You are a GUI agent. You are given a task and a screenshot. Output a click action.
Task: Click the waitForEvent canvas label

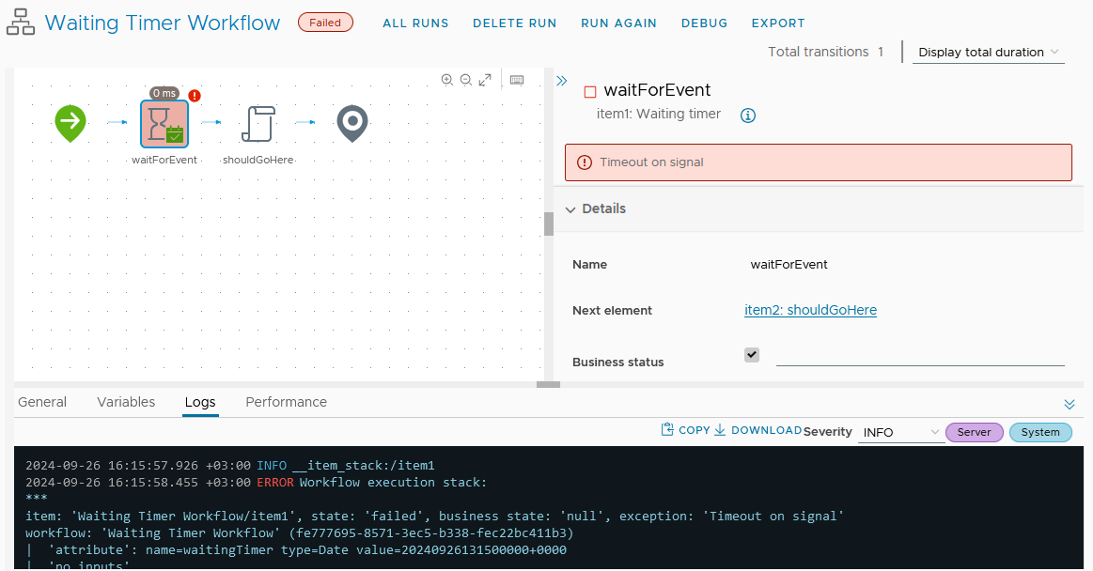click(164, 161)
